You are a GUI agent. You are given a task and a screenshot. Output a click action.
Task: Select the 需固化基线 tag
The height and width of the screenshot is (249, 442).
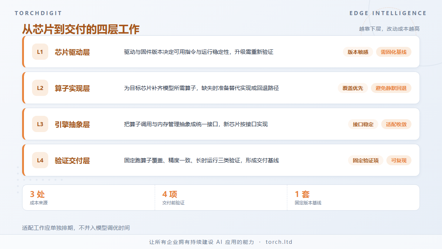[x=394, y=52]
